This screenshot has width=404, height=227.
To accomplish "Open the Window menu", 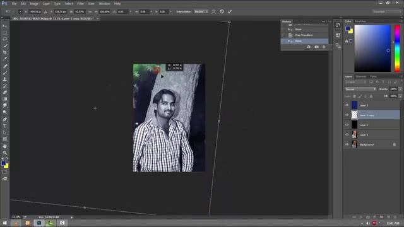I will pos(104,4).
